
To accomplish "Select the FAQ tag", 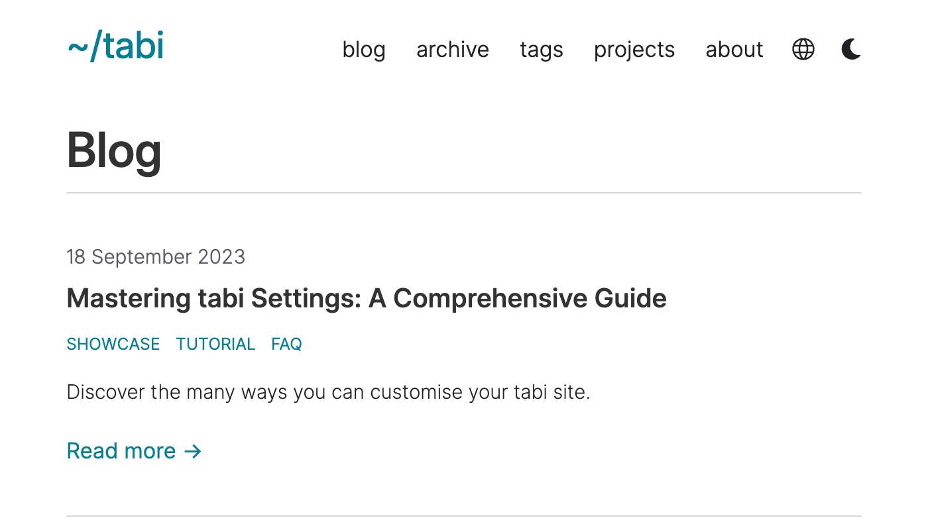I will point(286,344).
